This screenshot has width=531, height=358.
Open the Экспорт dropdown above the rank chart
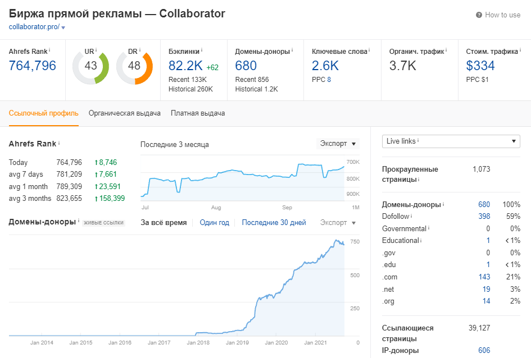click(x=335, y=144)
